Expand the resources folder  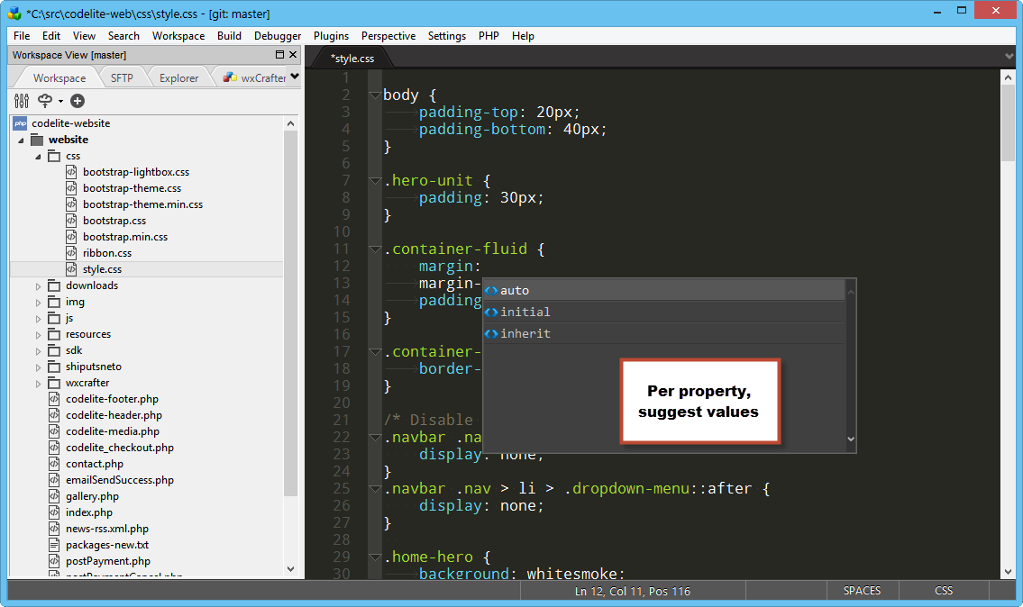(38, 335)
